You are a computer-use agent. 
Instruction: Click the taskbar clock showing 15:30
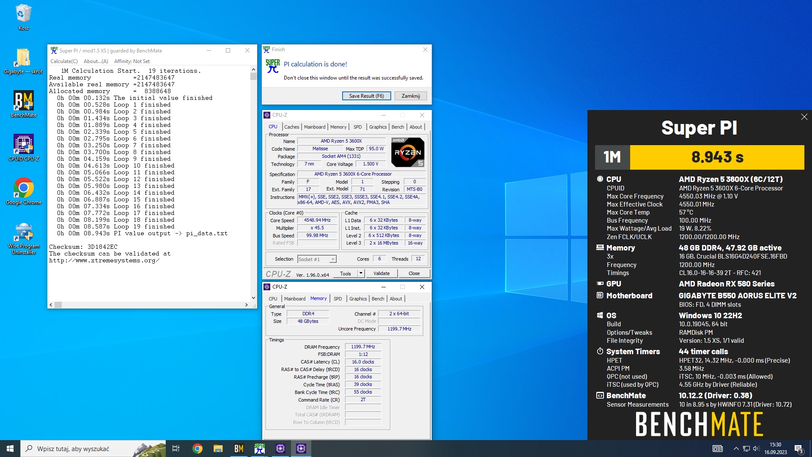(x=775, y=449)
